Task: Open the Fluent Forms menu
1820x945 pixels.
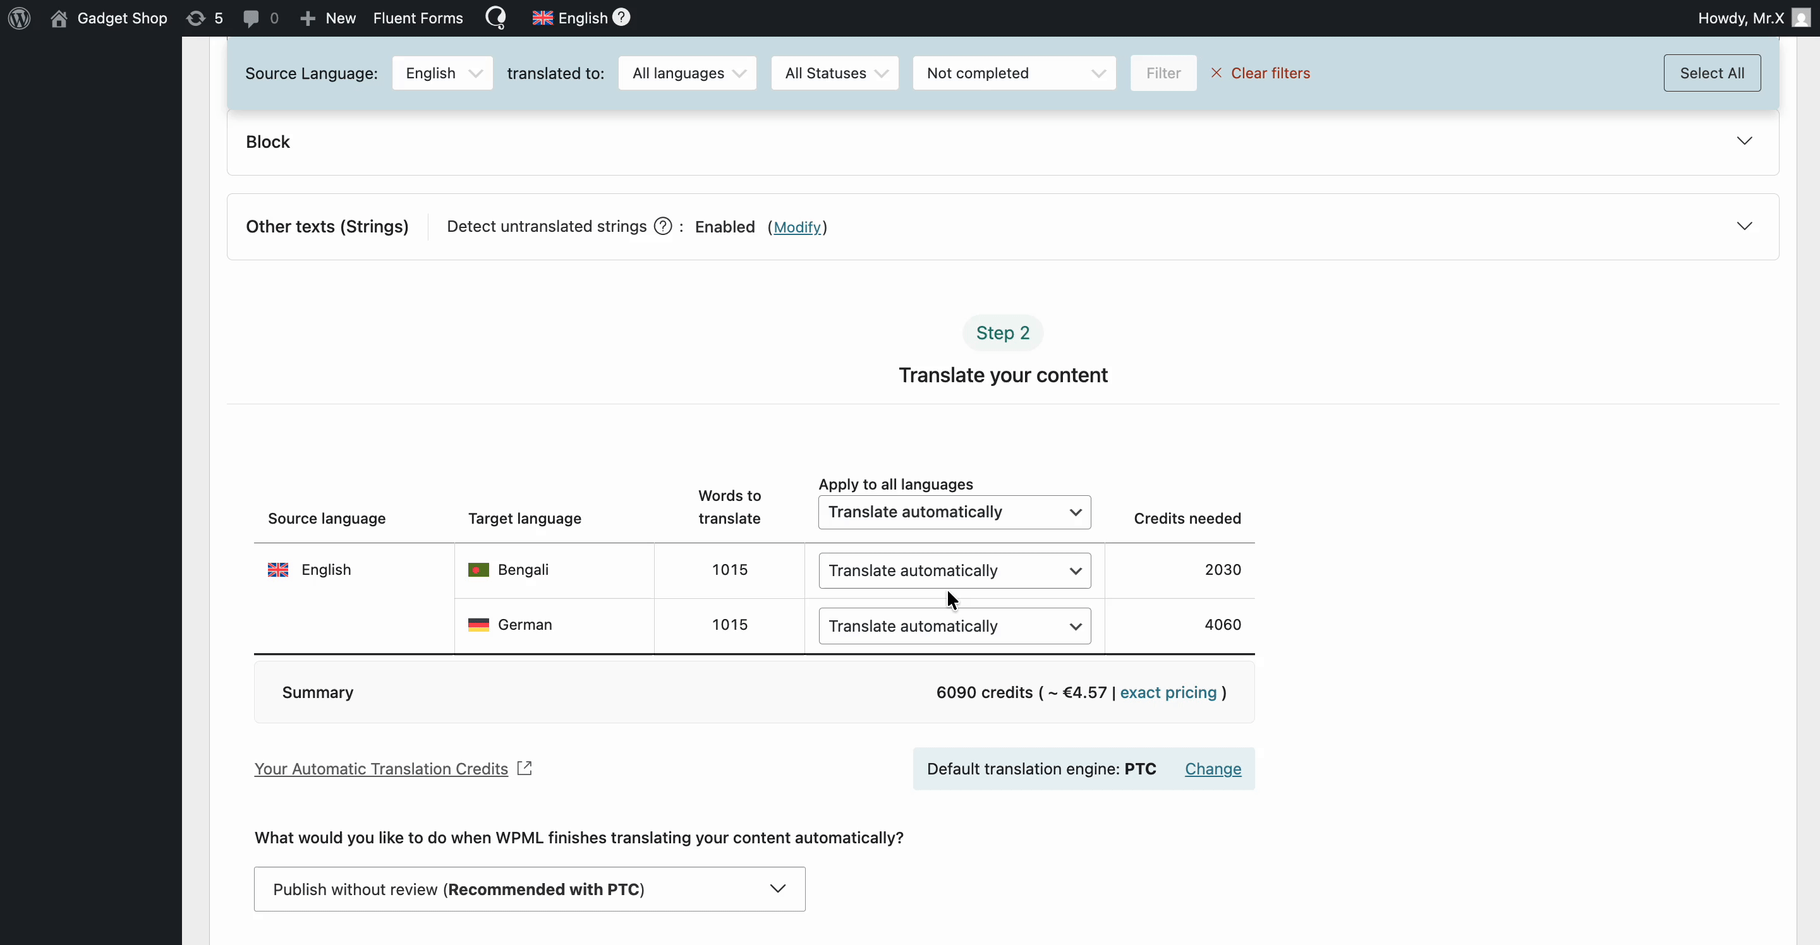Action: (x=418, y=18)
